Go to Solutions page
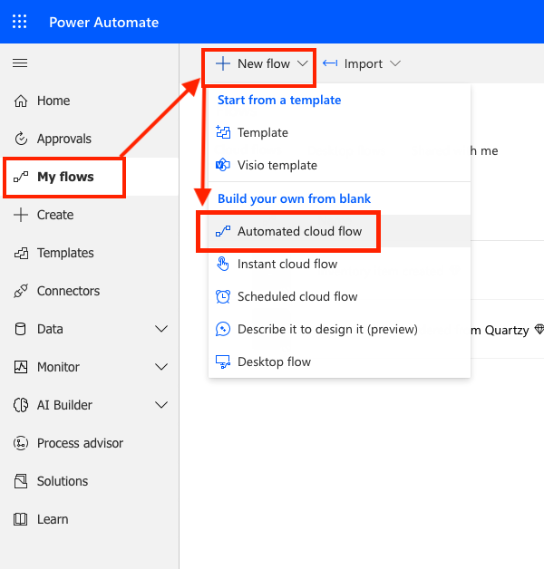544x569 pixels. pos(90,481)
